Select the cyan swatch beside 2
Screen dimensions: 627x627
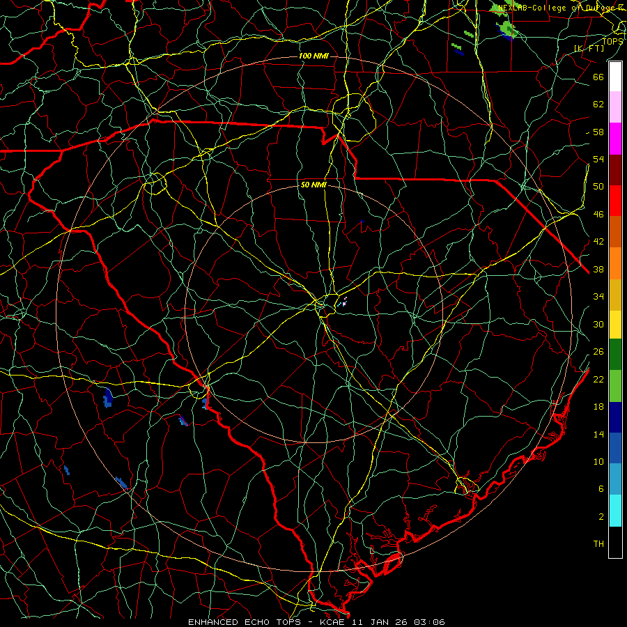[615, 511]
